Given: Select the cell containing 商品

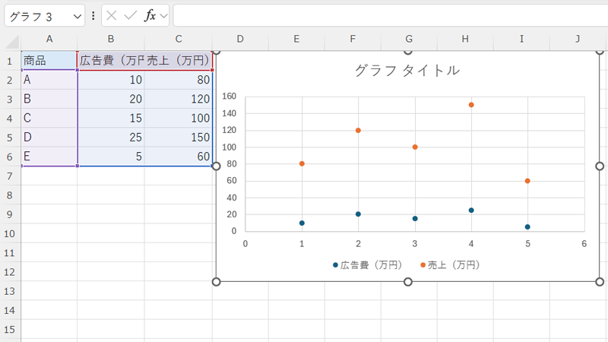Looking at the screenshot, I should [49, 61].
